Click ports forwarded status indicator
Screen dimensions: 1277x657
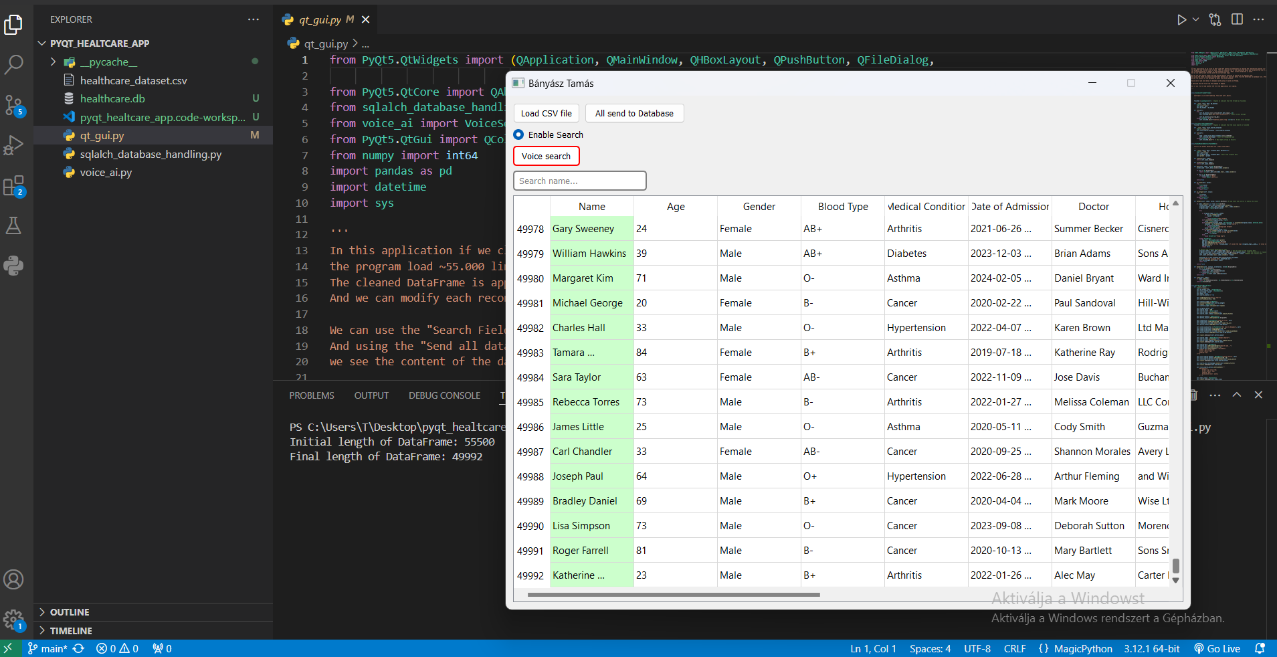[162, 648]
